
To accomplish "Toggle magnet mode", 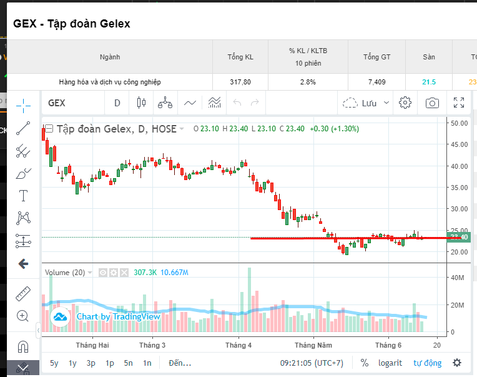I will coord(23,346).
